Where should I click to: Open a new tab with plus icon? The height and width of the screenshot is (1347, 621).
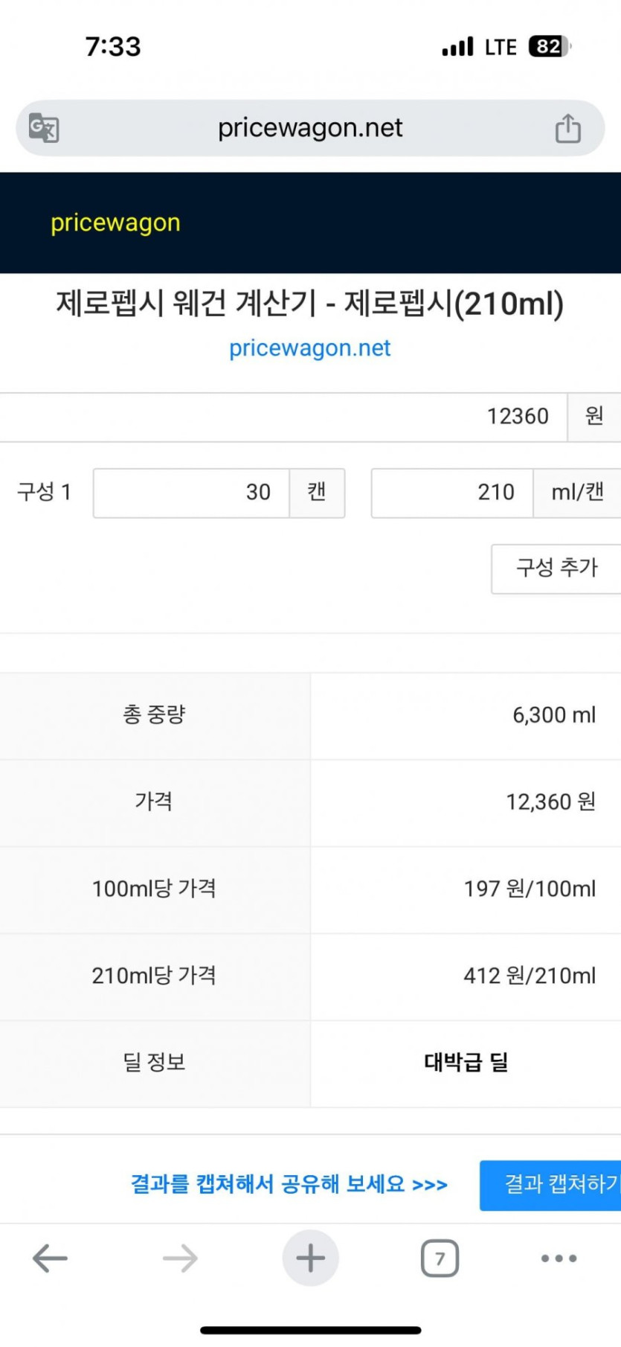[x=310, y=1258]
